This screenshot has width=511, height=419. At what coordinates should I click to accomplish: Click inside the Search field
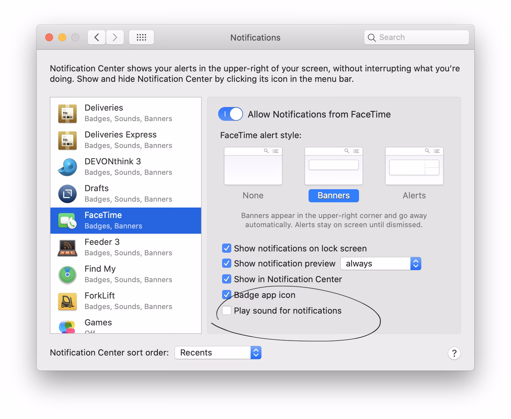[x=416, y=37]
